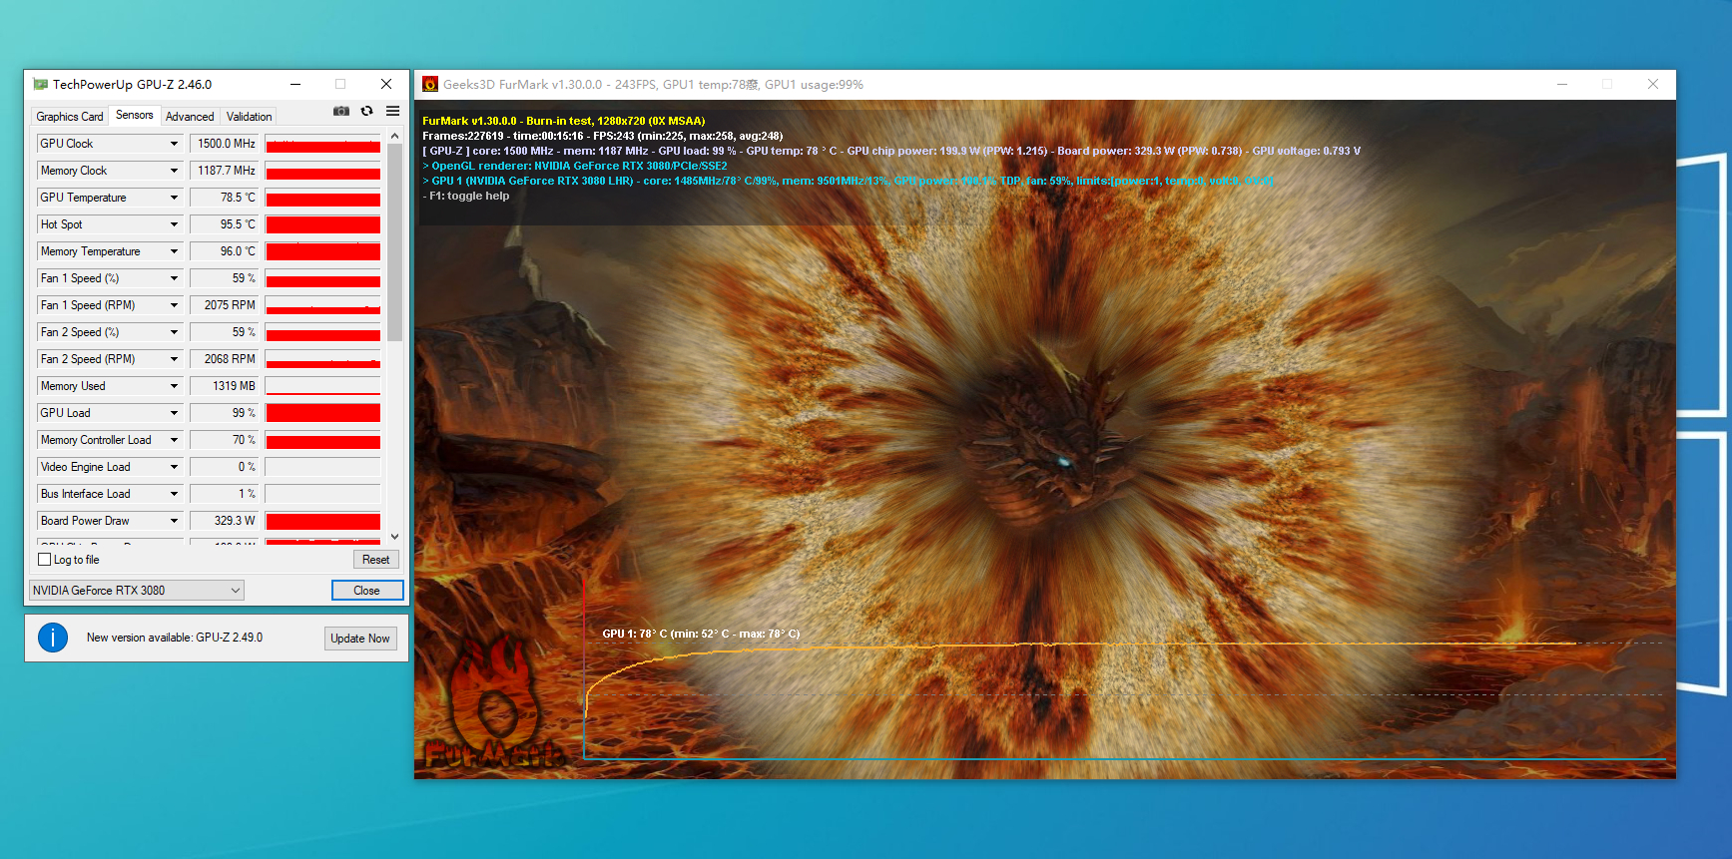Viewport: 1732px width, 859px height.
Task: Click the Reset button in GPU-Z
Action: coord(376,560)
